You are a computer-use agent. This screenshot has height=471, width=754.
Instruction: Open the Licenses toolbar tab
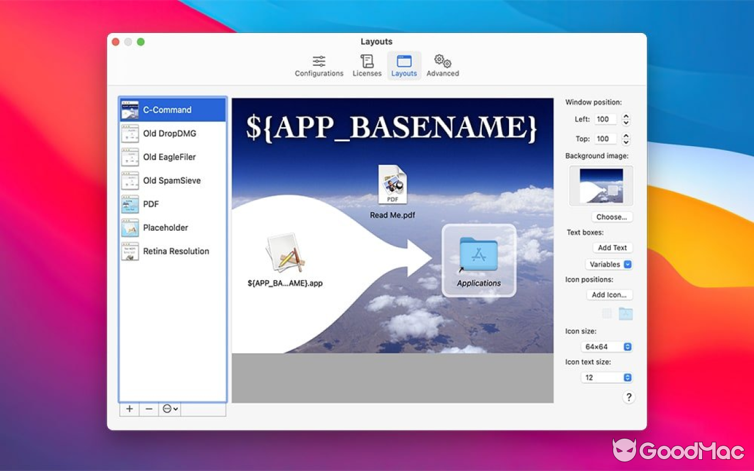pos(367,66)
